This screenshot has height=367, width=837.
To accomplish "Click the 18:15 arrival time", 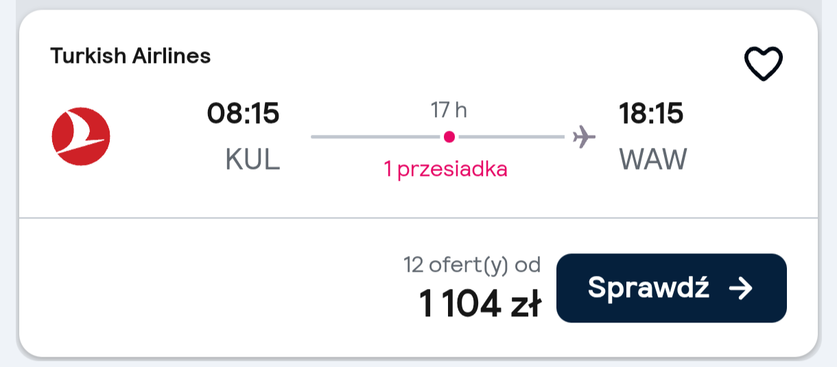I will (651, 114).
